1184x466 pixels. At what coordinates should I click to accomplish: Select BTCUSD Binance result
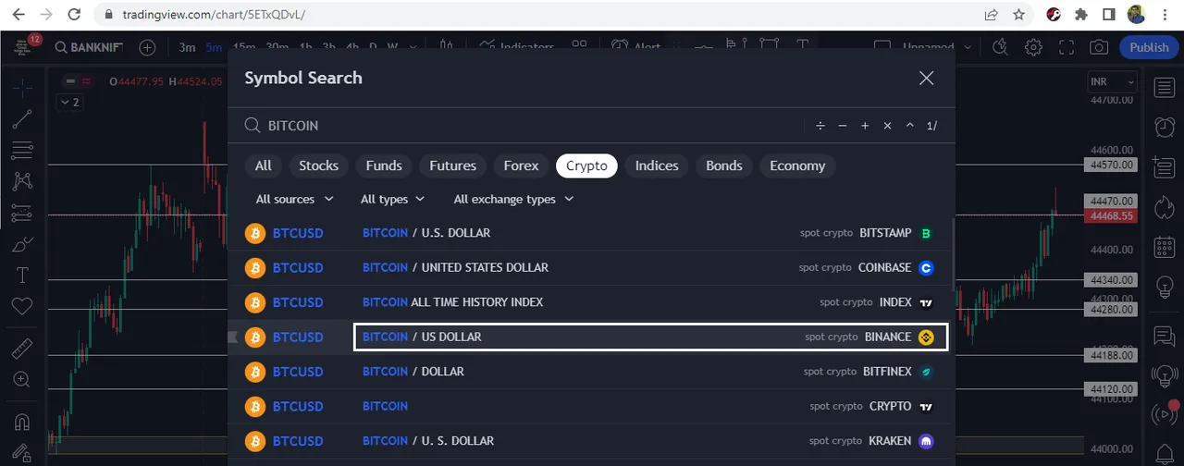pos(590,337)
